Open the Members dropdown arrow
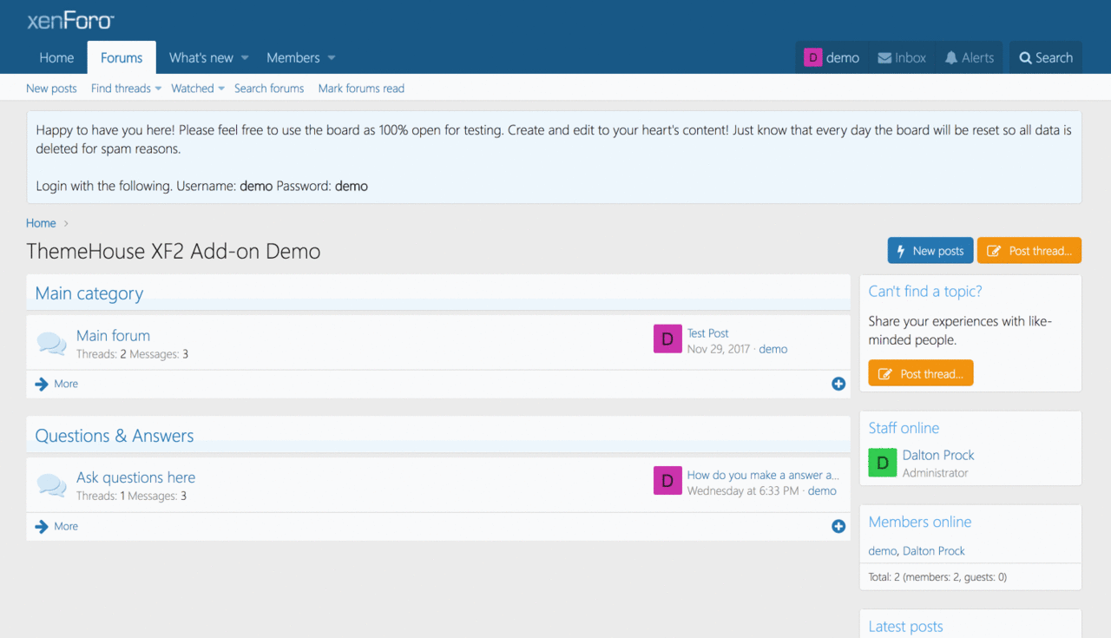This screenshot has width=1111, height=638. coord(332,58)
